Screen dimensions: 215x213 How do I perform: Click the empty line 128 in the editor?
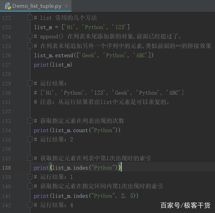coord(122,74)
